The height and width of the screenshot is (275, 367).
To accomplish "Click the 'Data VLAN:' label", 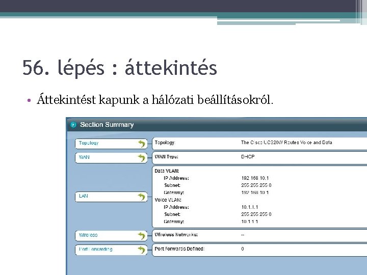I will tap(167, 171).
